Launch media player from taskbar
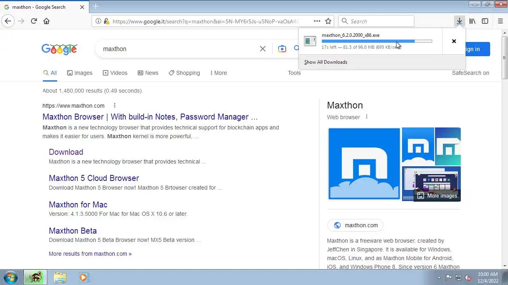508x285 pixels. pyautogui.click(x=83, y=277)
